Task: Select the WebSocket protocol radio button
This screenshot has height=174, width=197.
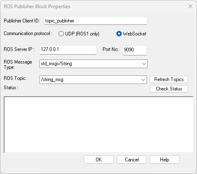Action: coord(119,34)
